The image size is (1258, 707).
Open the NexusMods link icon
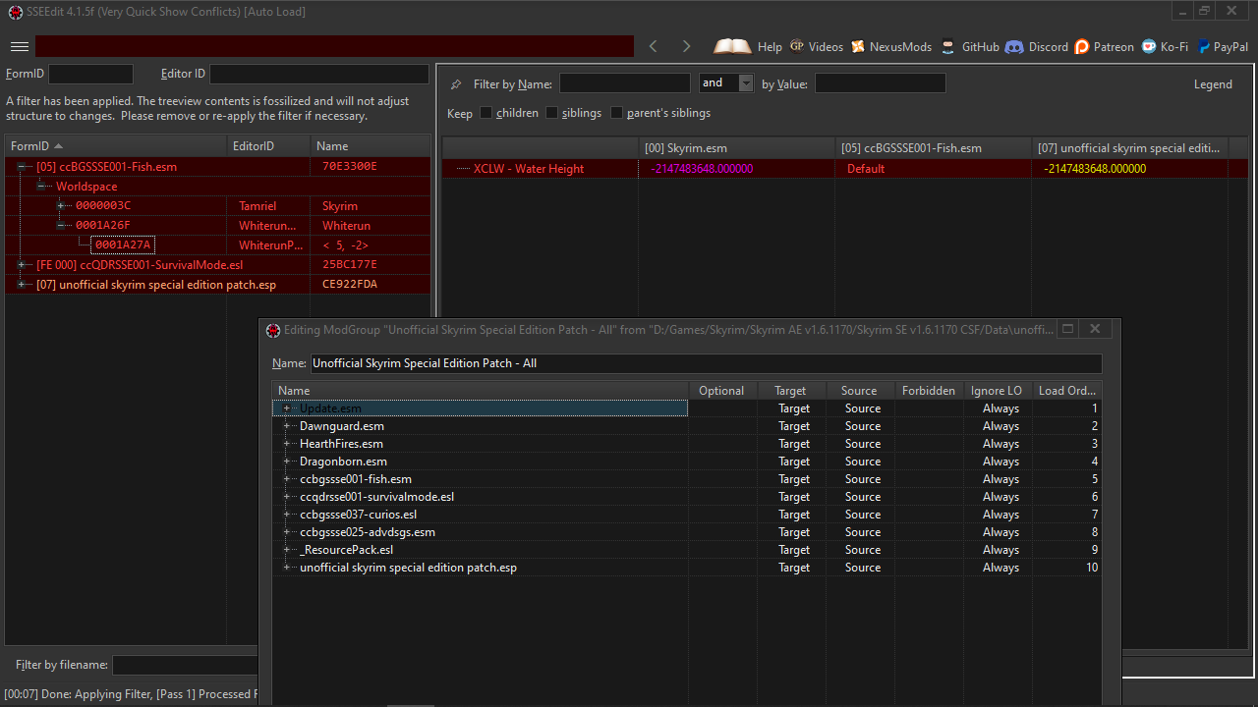pos(858,46)
